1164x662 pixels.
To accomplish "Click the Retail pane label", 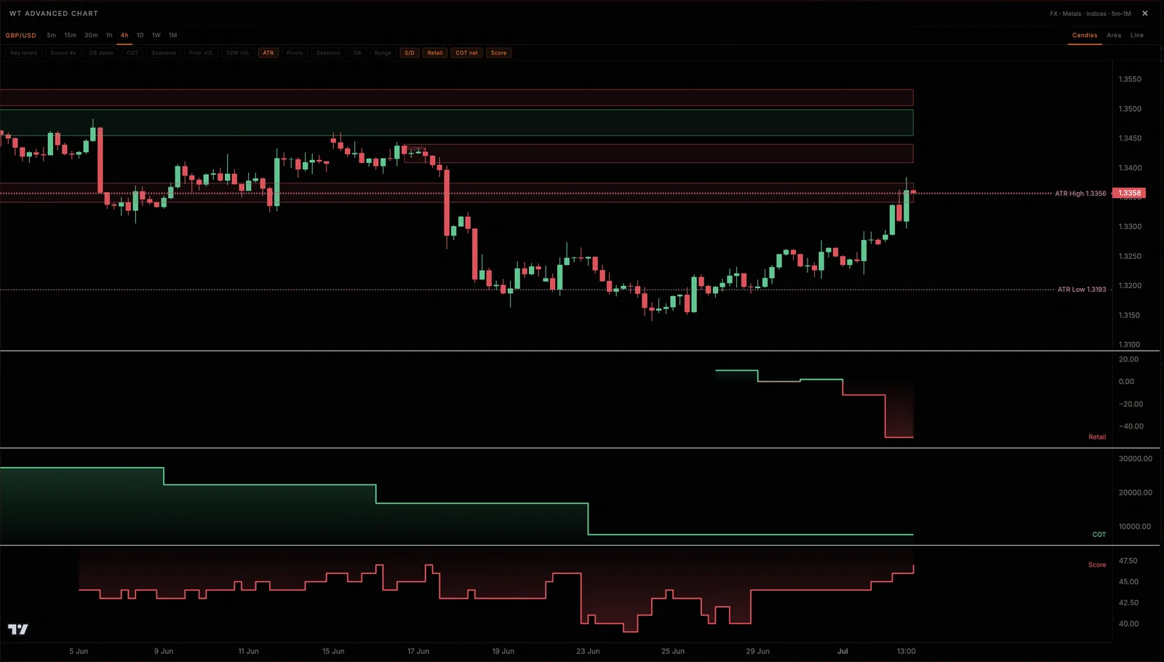I will pos(1097,437).
